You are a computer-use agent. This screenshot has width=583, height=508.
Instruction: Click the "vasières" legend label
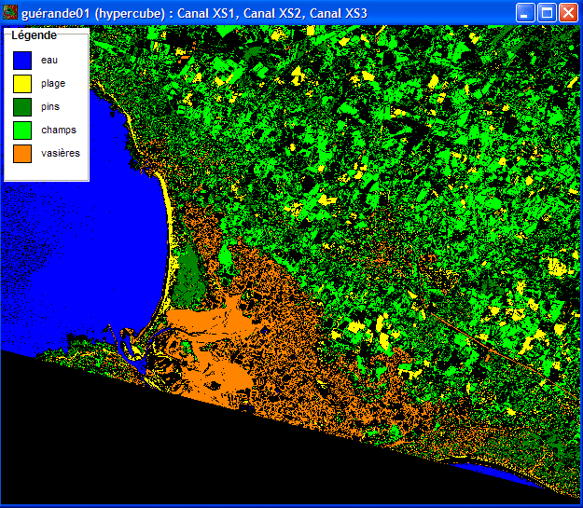click(x=60, y=153)
